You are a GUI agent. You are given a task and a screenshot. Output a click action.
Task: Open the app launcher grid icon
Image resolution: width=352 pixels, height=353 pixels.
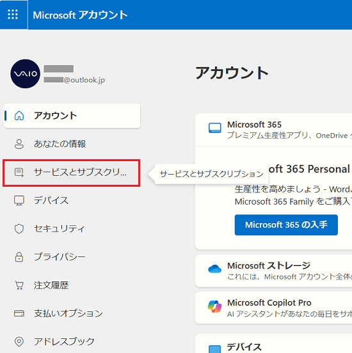(13, 15)
